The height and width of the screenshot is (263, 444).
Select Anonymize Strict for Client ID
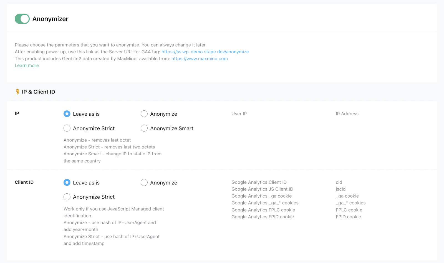pos(67,197)
